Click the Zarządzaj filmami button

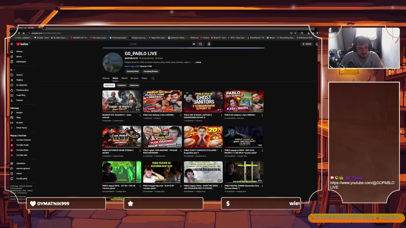(x=151, y=71)
